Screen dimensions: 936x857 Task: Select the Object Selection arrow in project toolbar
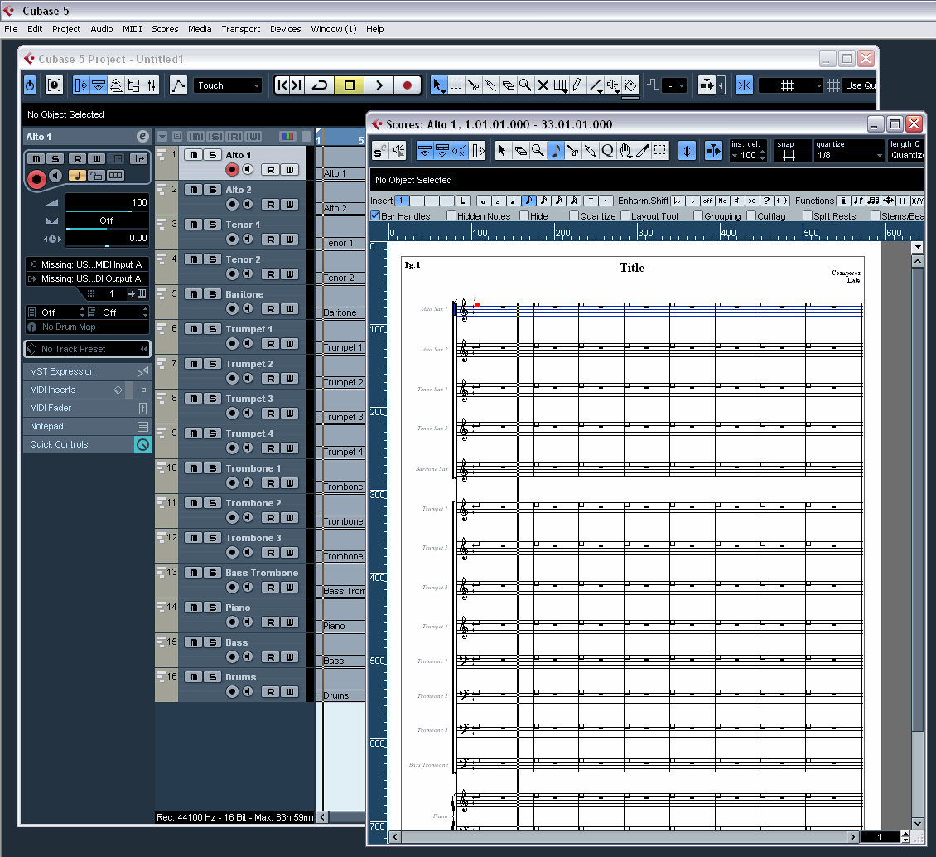(x=438, y=85)
